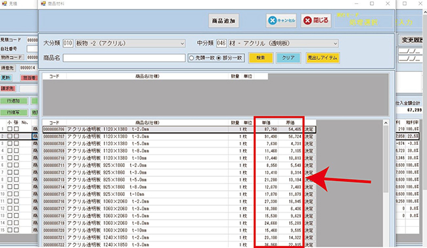Maximize the 商品材料 dialog window
This screenshot has height=248, width=427.
point(372,3)
